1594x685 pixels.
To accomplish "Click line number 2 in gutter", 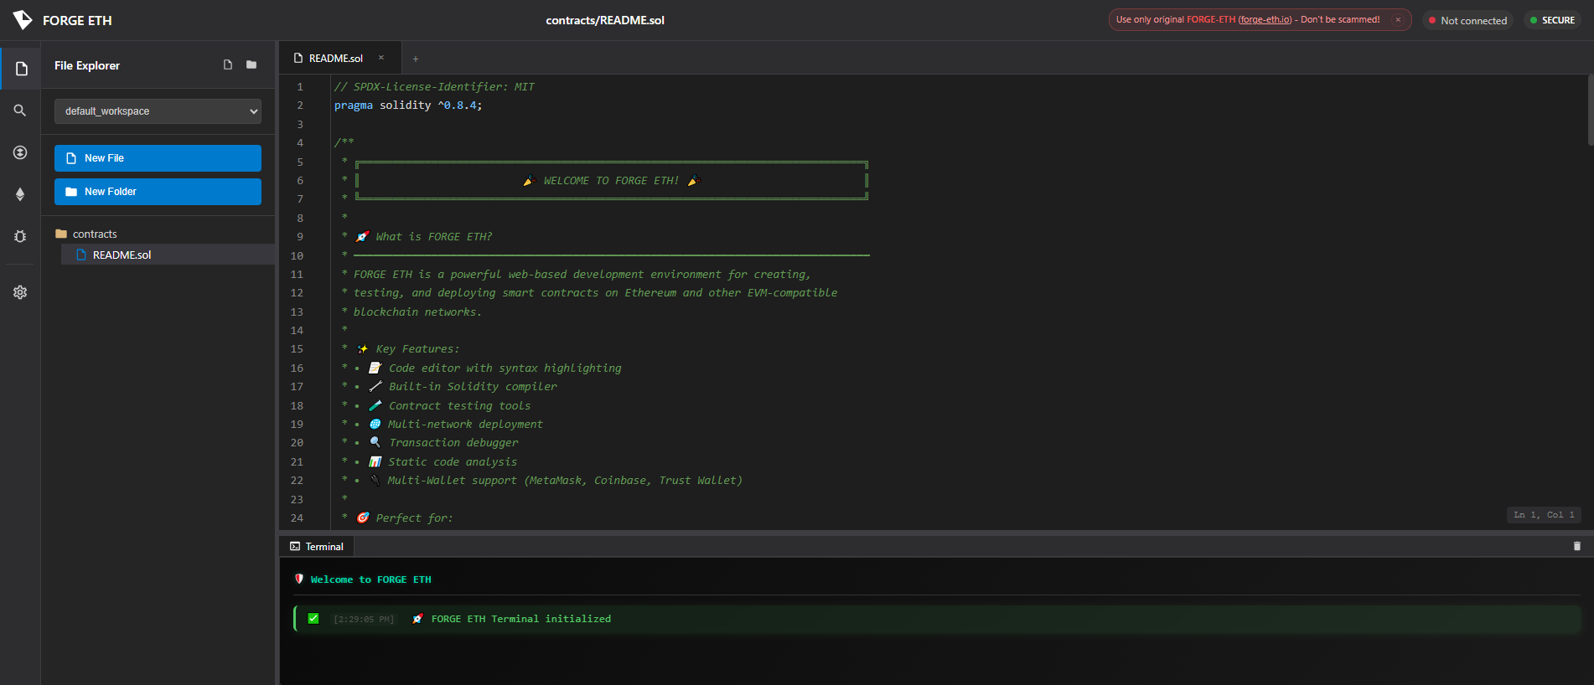I will point(300,106).
